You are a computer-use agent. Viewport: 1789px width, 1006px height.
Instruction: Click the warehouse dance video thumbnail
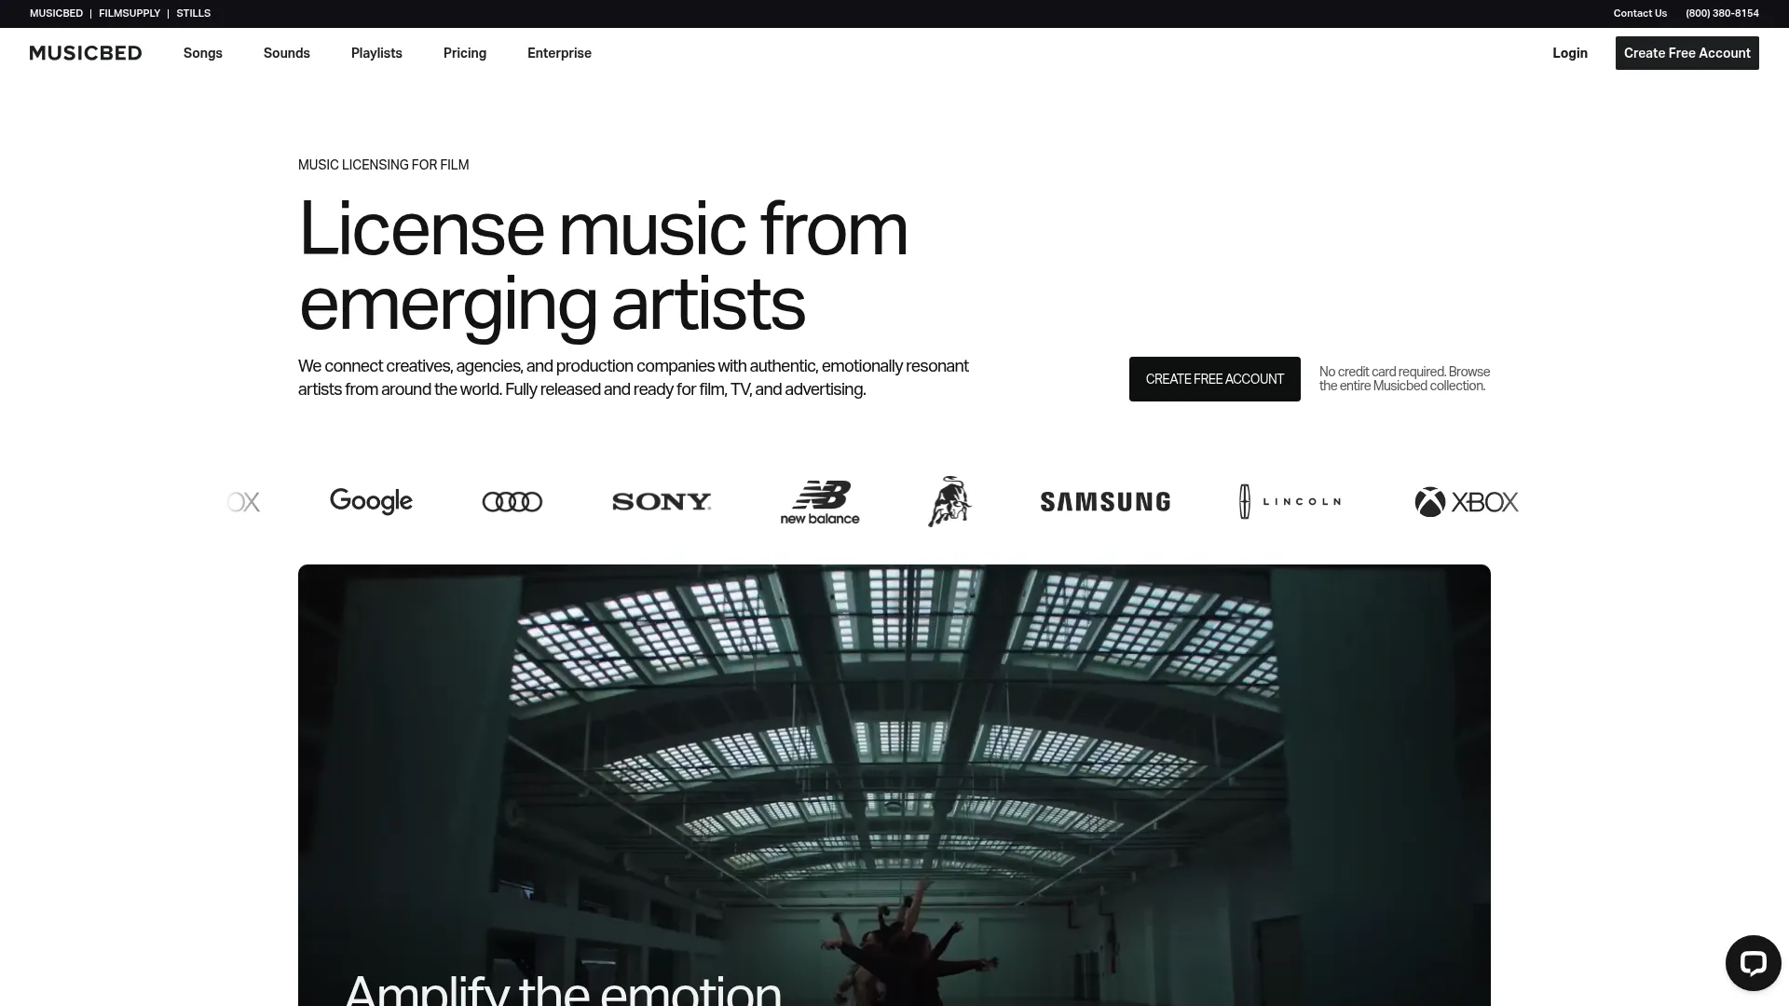pyautogui.click(x=894, y=784)
